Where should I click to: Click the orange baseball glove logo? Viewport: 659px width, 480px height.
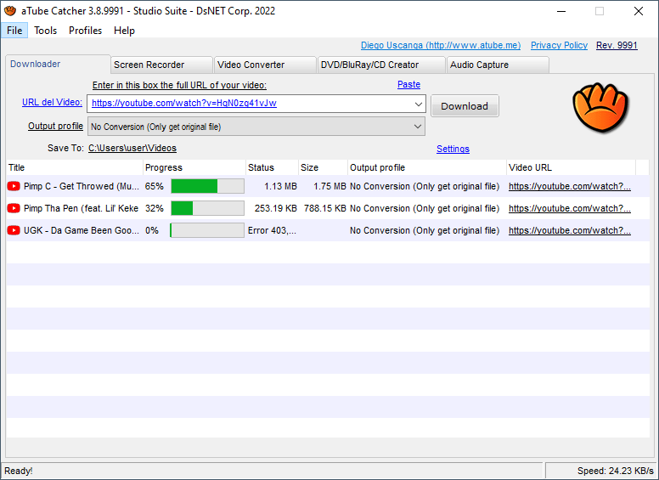(x=600, y=108)
